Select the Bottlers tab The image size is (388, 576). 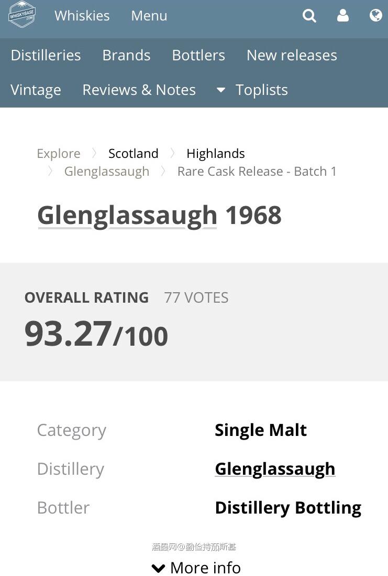[x=198, y=55]
